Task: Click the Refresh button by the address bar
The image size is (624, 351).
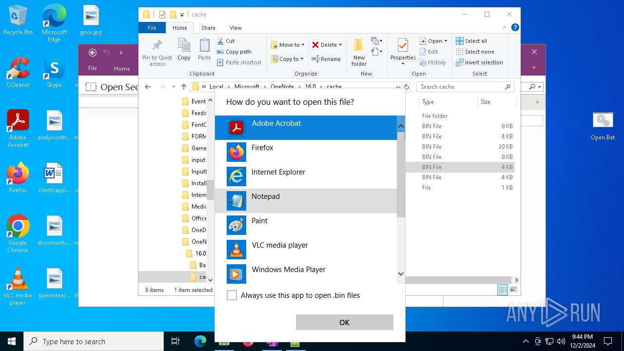Action: coord(406,87)
